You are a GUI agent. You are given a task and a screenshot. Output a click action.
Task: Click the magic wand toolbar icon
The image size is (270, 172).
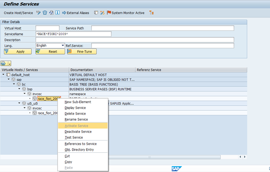pyautogui.click(x=102, y=13)
